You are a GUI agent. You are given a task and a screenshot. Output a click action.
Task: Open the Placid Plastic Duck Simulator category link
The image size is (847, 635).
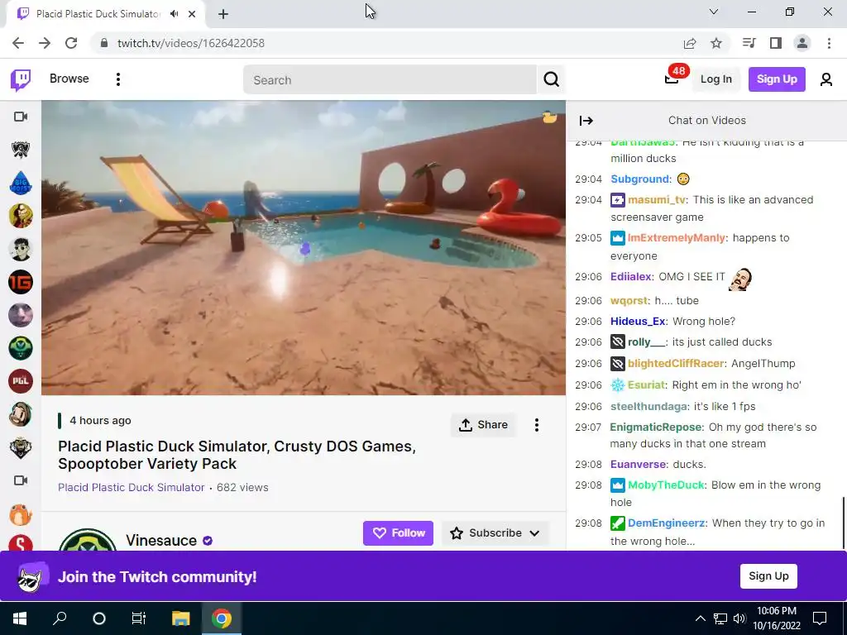click(132, 487)
